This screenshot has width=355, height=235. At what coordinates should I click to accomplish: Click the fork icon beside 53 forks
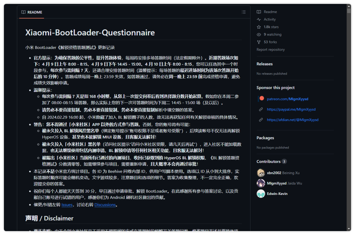click(259, 42)
